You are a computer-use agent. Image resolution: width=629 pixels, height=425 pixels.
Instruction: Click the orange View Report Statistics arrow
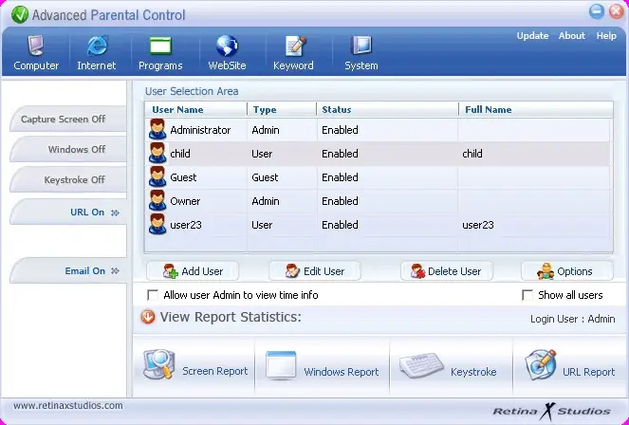[x=148, y=317]
